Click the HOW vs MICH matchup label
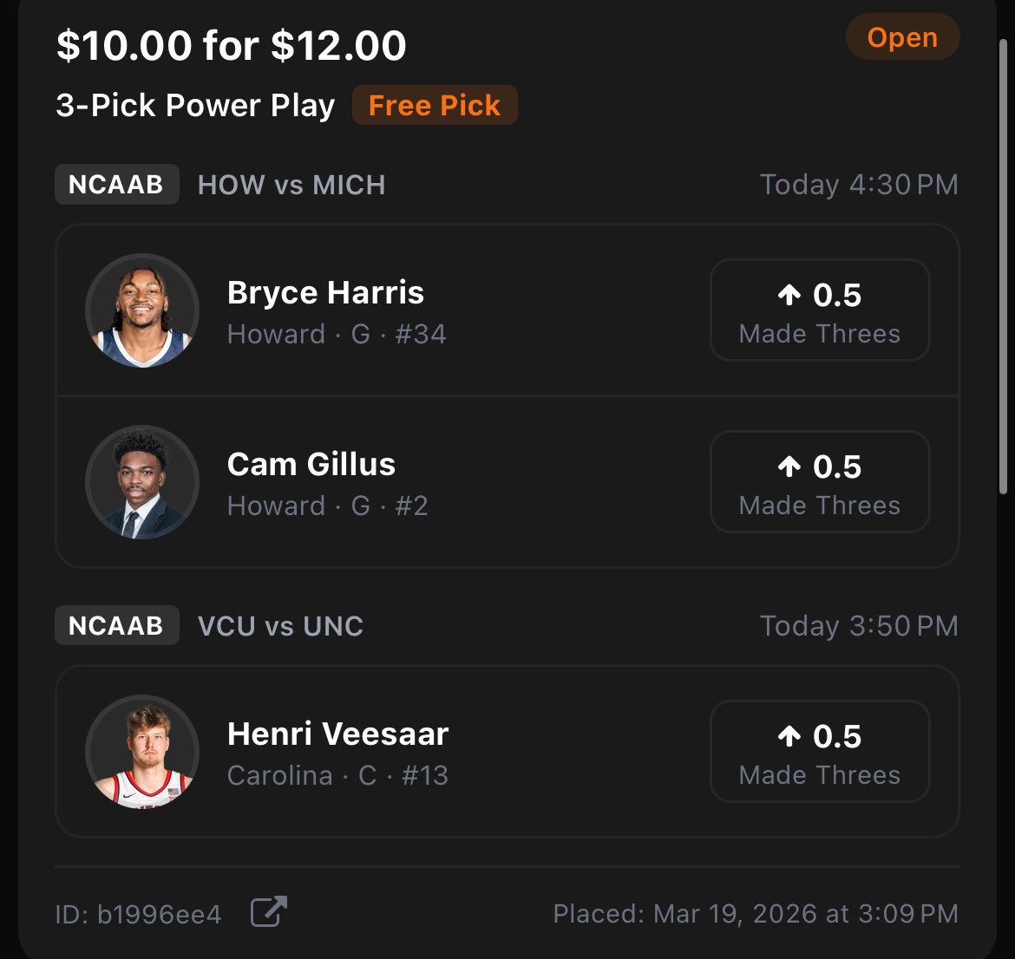The height and width of the screenshot is (959, 1015). pos(291,185)
